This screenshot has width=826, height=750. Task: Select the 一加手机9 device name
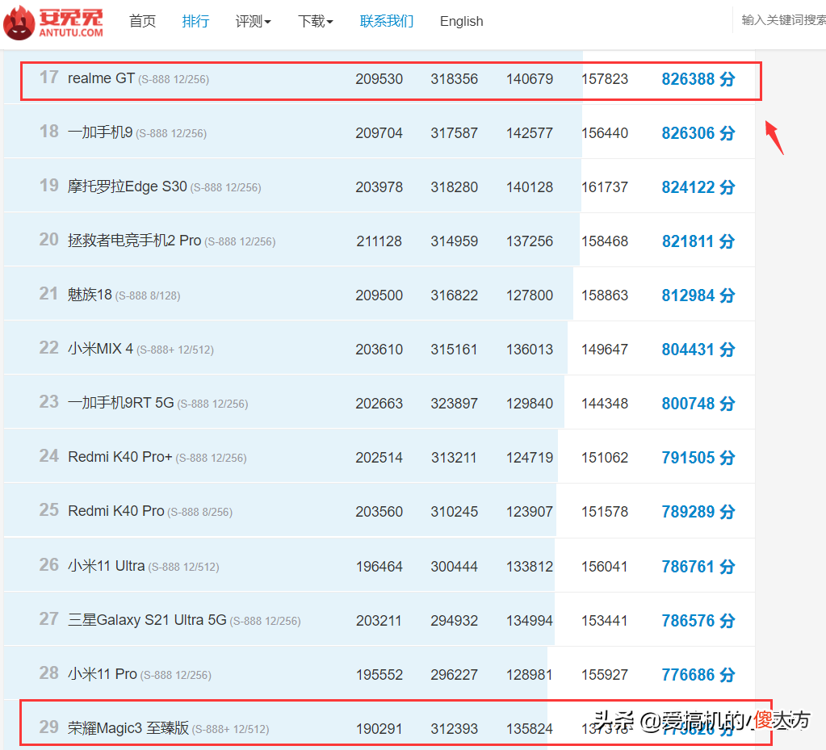pos(100,132)
